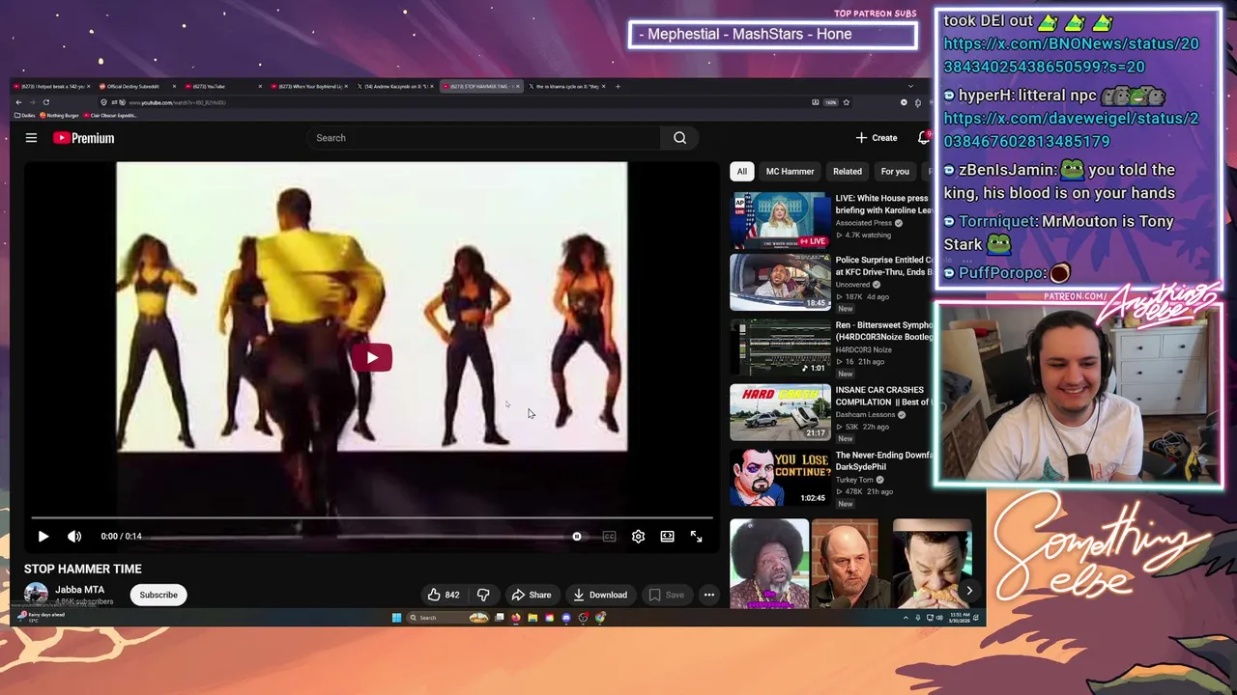Open more actions three-dot menu
1237x695 pixels.
[x=708, y=595]
